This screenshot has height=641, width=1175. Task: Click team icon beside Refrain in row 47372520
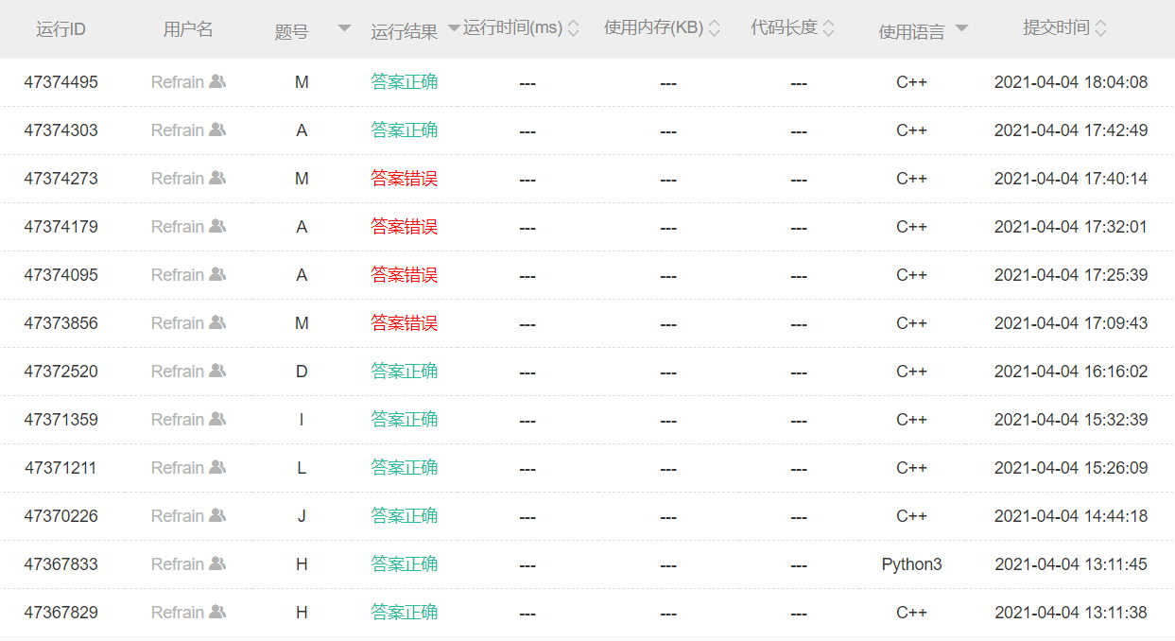tap(217, 372)
